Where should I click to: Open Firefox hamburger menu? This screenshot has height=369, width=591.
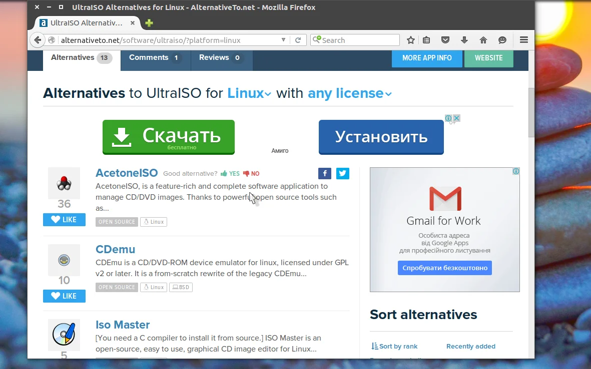point(523,40)
